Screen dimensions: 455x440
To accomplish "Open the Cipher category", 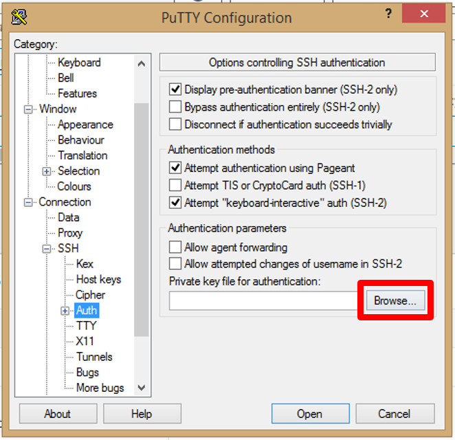I will point(90,295).
